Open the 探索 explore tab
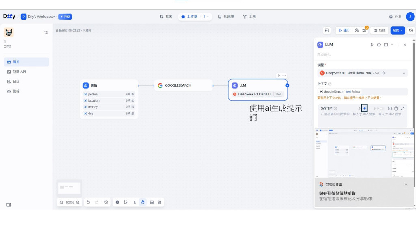416x234 pixels. coord(166,16)
